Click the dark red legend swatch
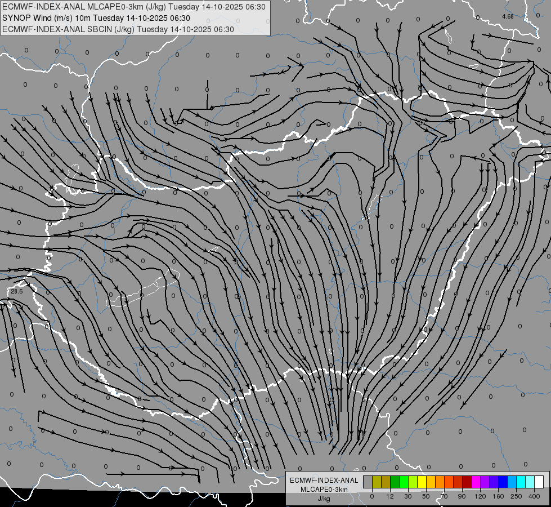Viewport: 551px width, 507px height. (467, 482)
